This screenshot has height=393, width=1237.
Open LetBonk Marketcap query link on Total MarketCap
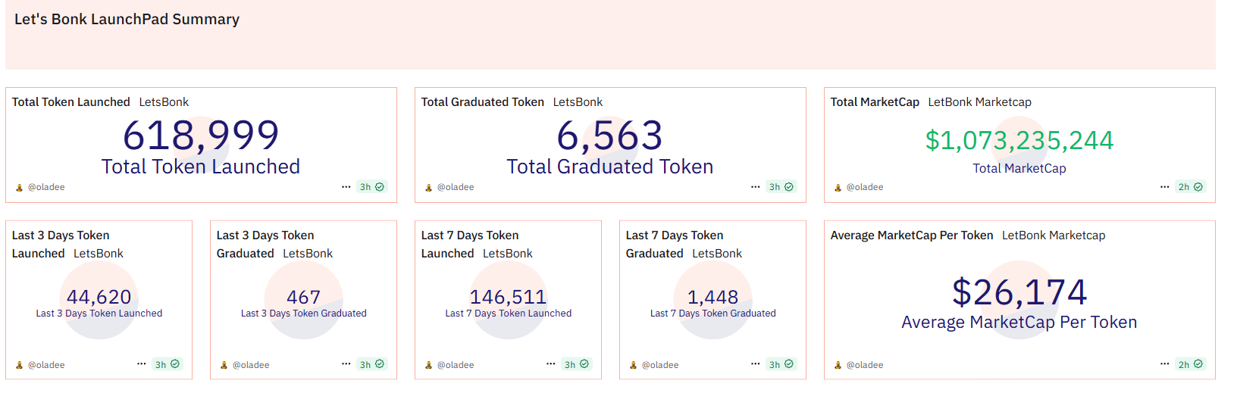pyautogui.click(x=979, y=102)
